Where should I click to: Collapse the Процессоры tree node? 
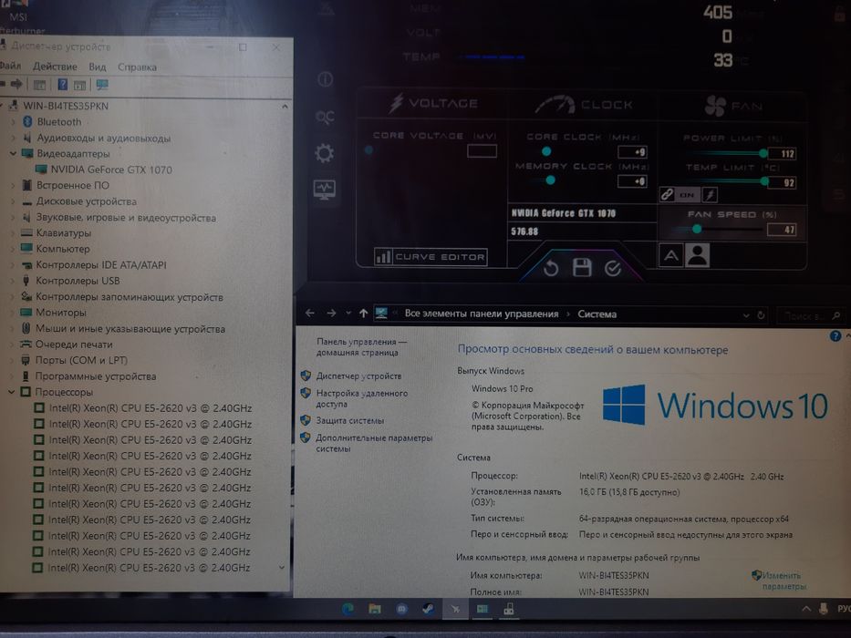click(11, 392)
